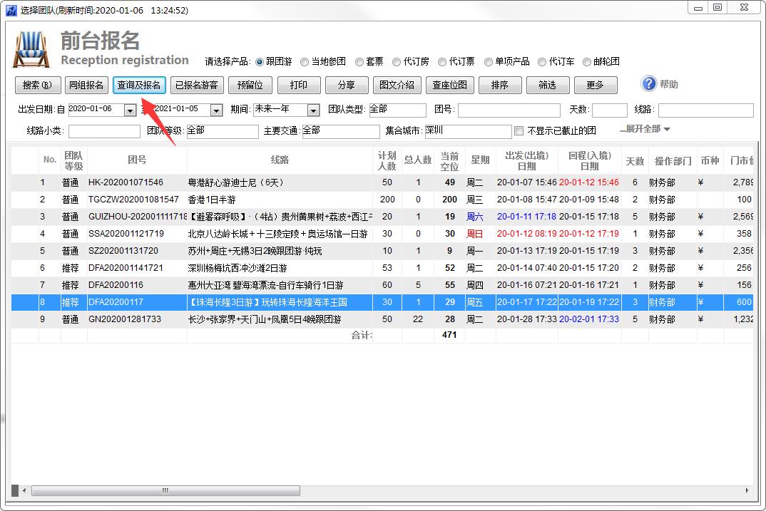Open the 期间 period dropdown arrow
The width and height of the screenshot is (766, 511).
[313, 110]
